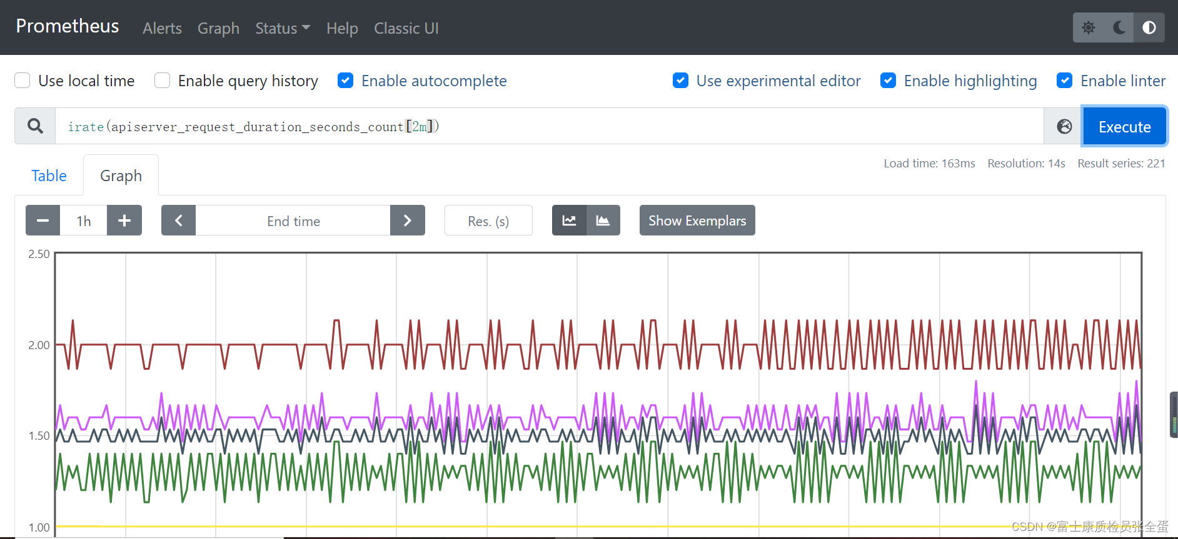
Task: Decrease time range with minus button
Action: (43, 220)
